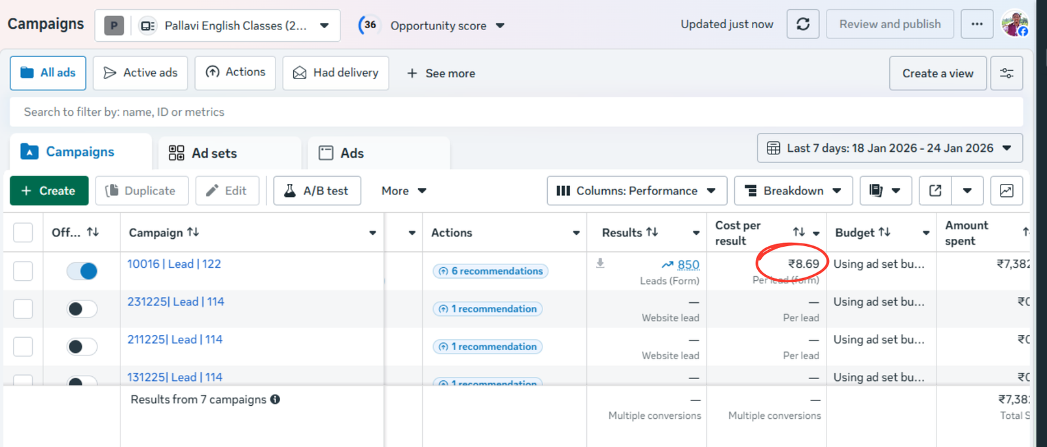This screenshot has width=1047, height=447.
Task: Switch to the Campaigns tab
Action: pyautogui.click(x=80, y=152)
